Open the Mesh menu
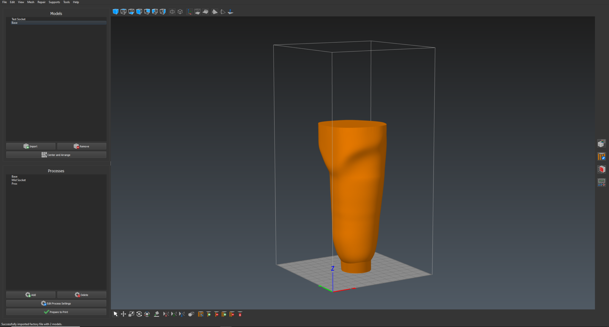The image size is (609, 327). pyautogui.click(x=31, y=2)
